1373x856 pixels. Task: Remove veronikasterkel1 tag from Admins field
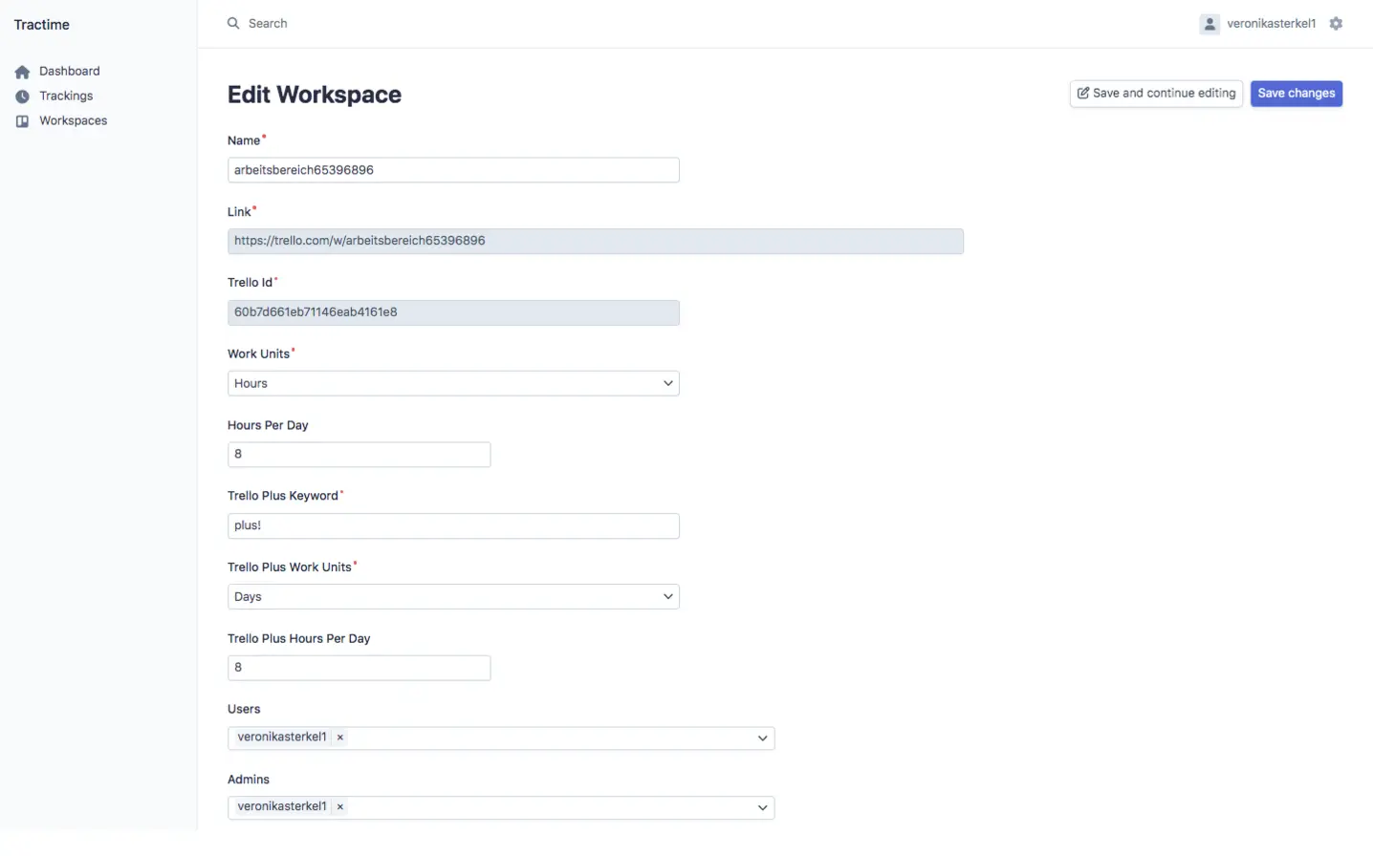(339, 806)
